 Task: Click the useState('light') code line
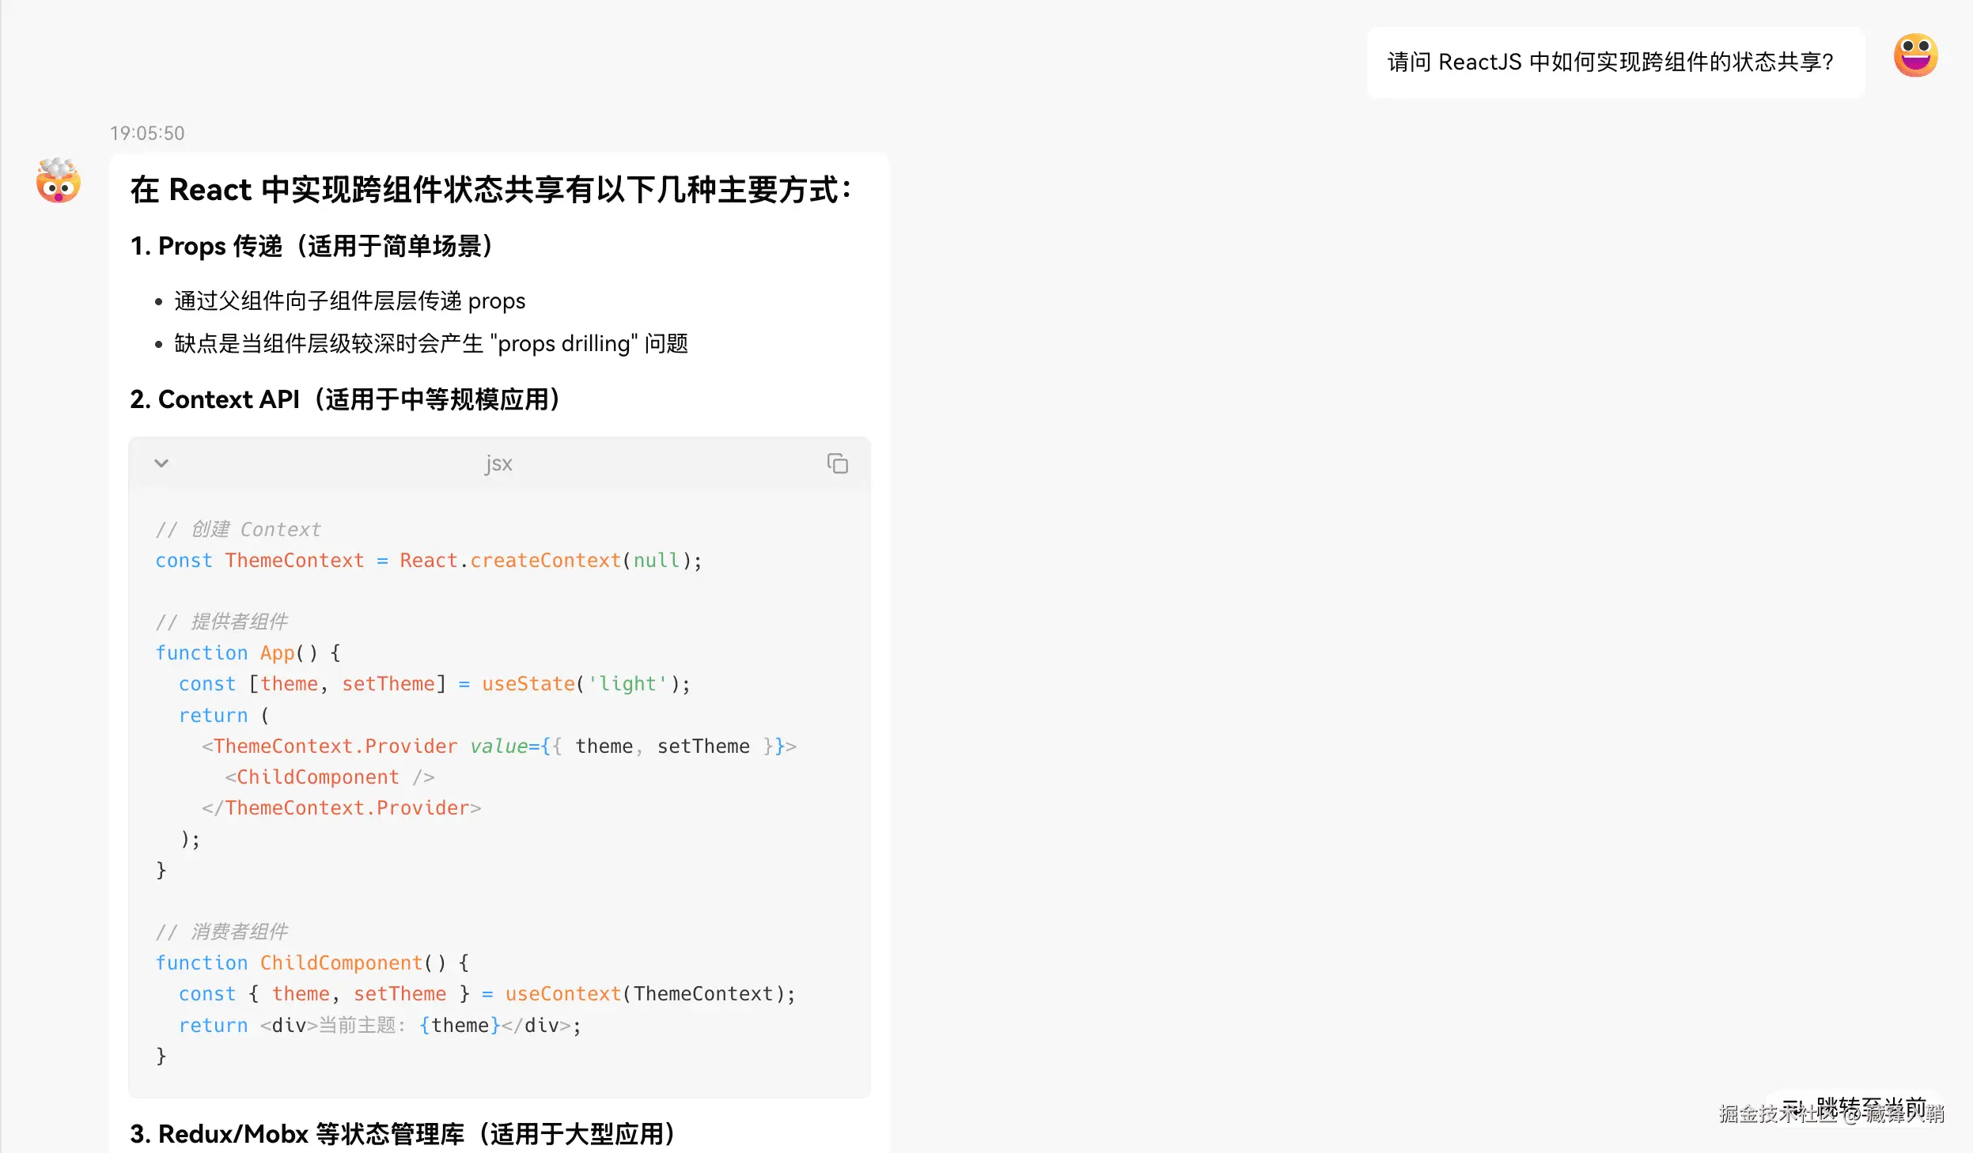pos(434,684)
